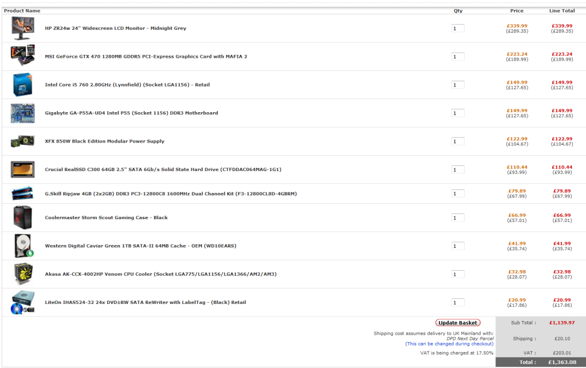Click the £20.99 line total for LiteOn rewriter

(x=562, y=300)
